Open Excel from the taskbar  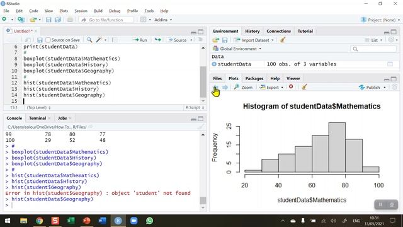[71, 221]
